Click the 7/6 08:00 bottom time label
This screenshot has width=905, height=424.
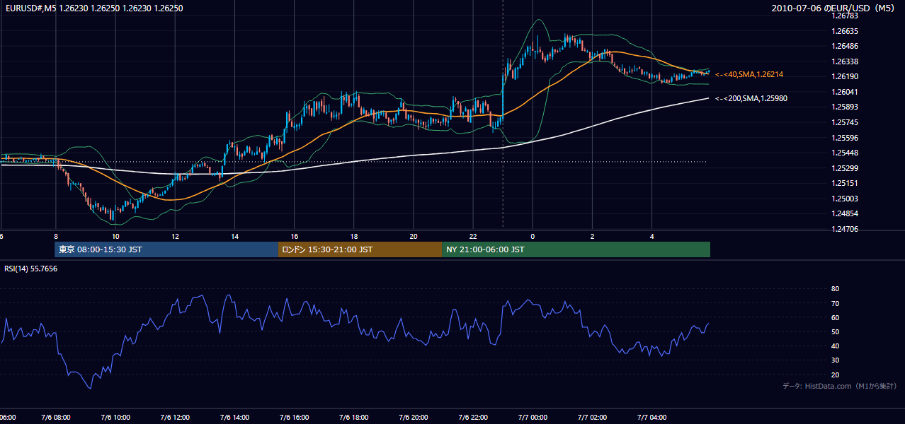pyautogui.click(x=55, y=418)
